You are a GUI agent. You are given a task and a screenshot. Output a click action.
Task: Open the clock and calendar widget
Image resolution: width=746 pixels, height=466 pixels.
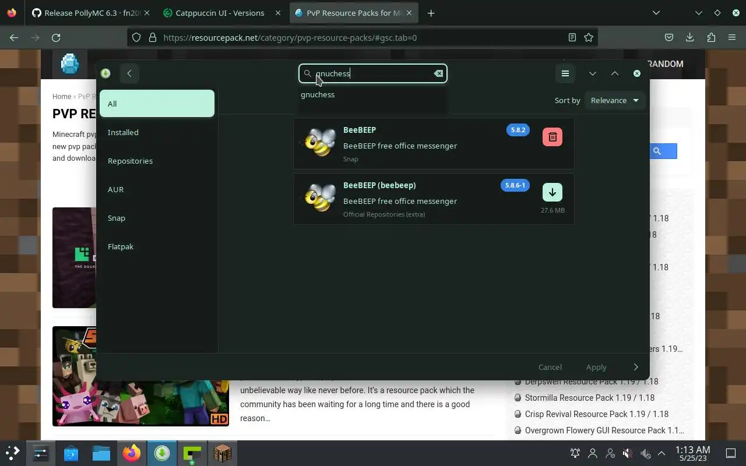(x=692, y=453)
